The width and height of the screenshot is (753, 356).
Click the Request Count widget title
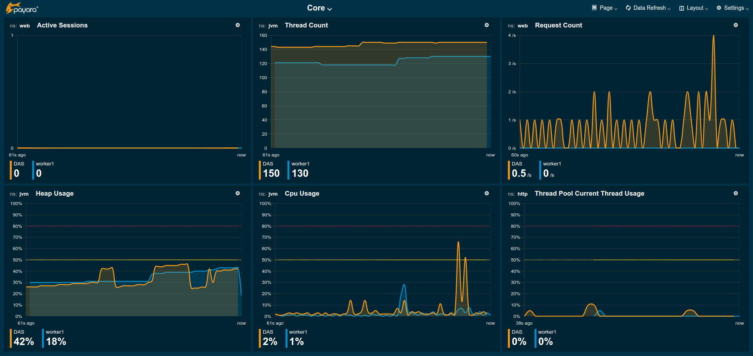558,25
